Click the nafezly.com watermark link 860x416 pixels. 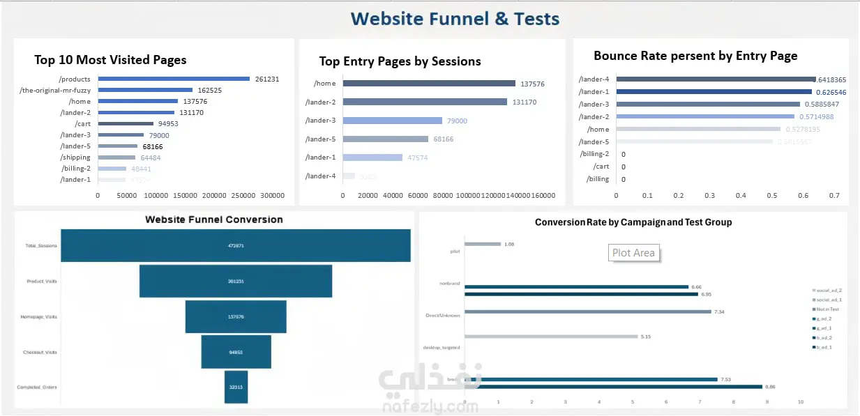[x=430, y=405]
